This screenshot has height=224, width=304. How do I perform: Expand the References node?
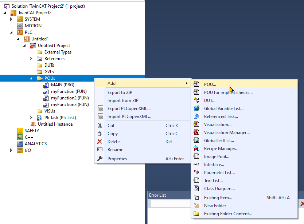click(31, 59)
